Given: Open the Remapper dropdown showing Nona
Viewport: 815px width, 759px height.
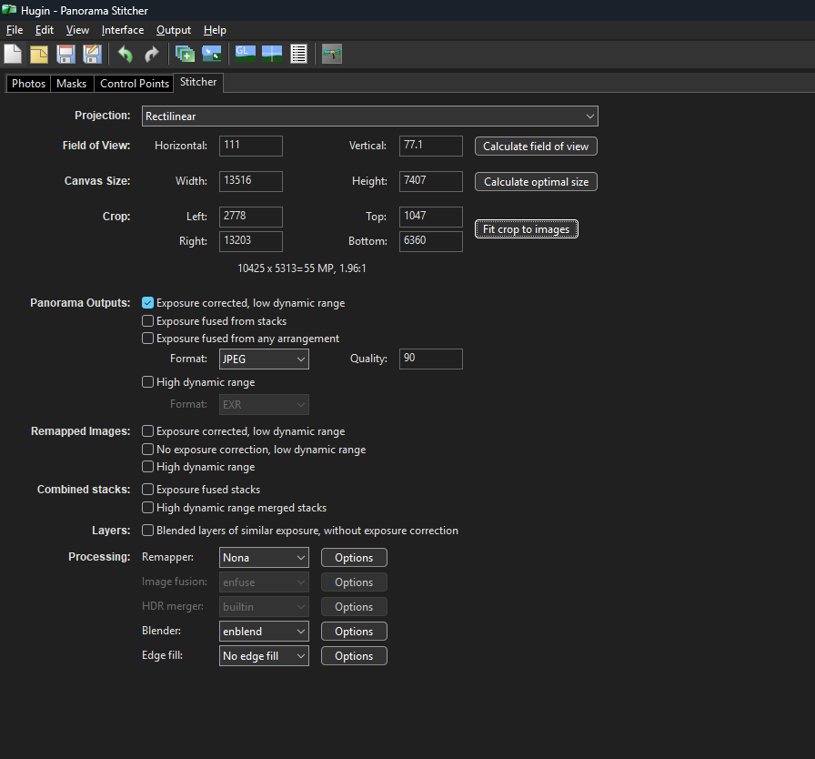Looking at the screenshot, I should tap(264, 558).
